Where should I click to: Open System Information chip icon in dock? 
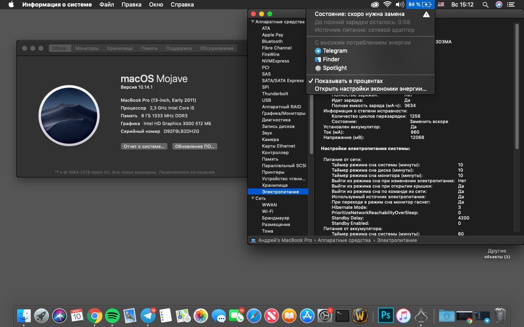pyautogui.click(x=421, y=315)
